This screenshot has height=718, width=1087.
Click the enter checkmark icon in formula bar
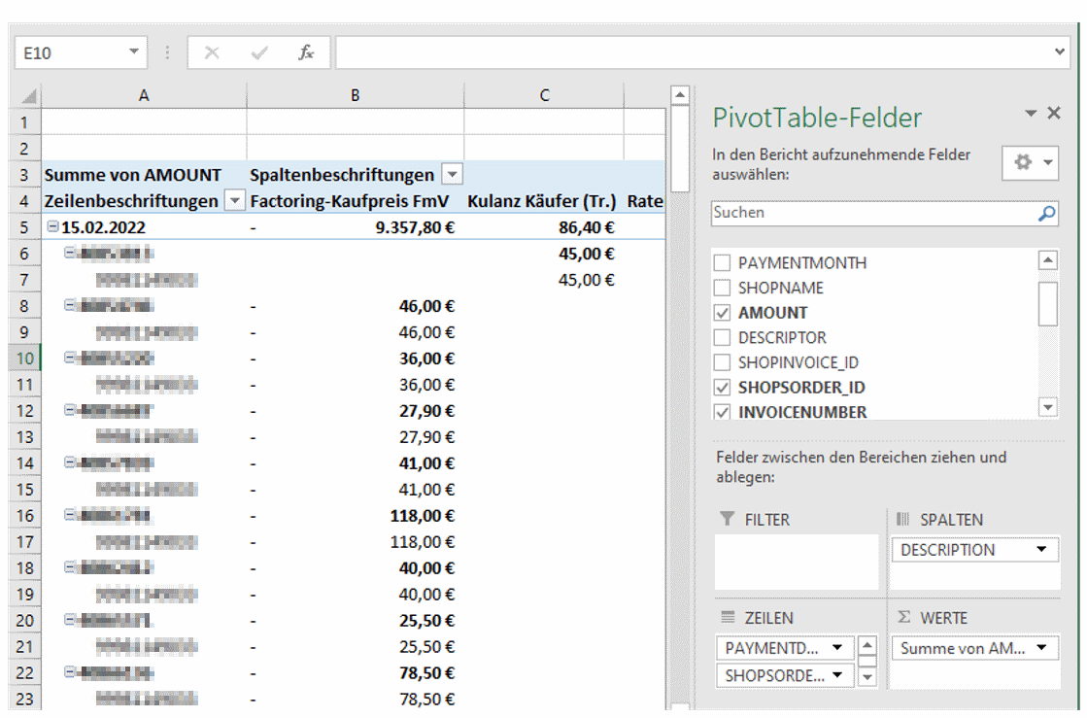[x=258, y=53]
